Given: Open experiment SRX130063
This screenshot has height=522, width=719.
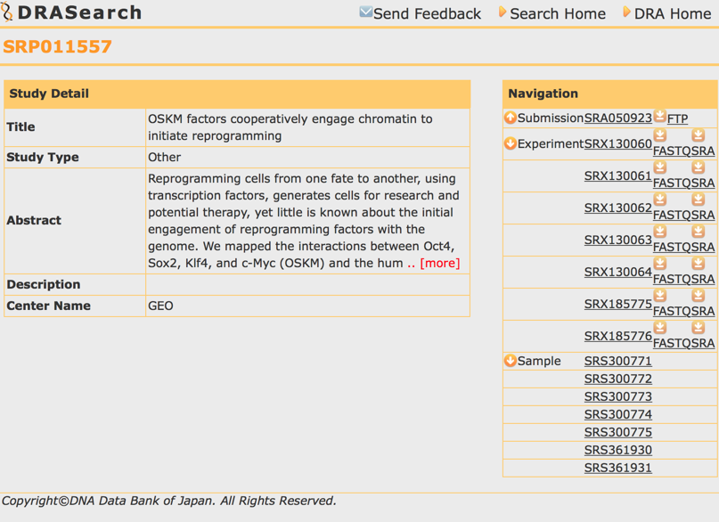Looking at the screenshot, I should (x=617, y=241).
